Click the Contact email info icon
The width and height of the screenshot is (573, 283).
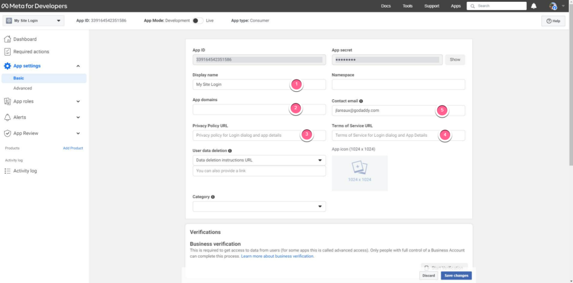[361, 101]
